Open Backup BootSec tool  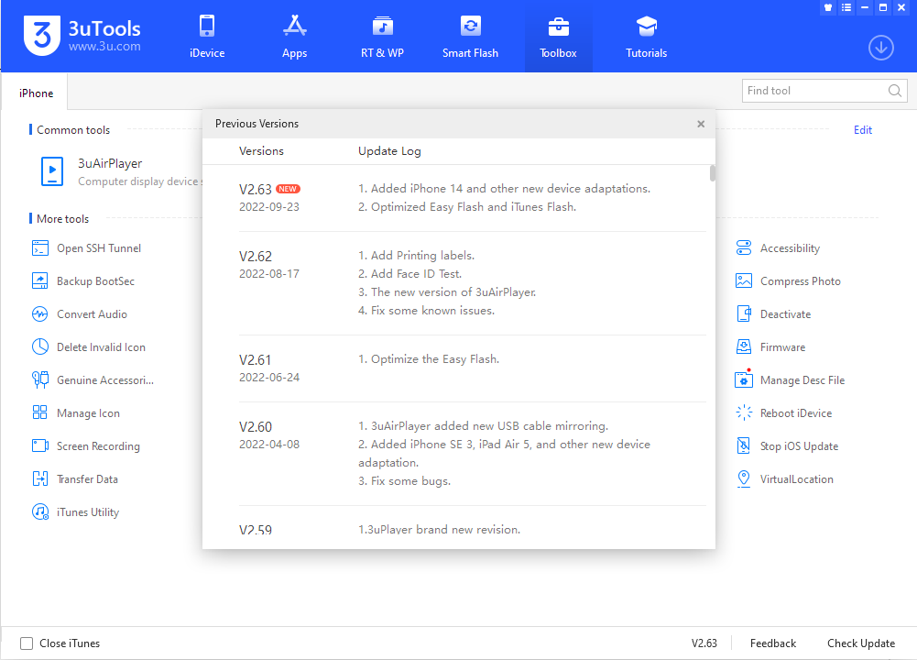pos(83,281)
